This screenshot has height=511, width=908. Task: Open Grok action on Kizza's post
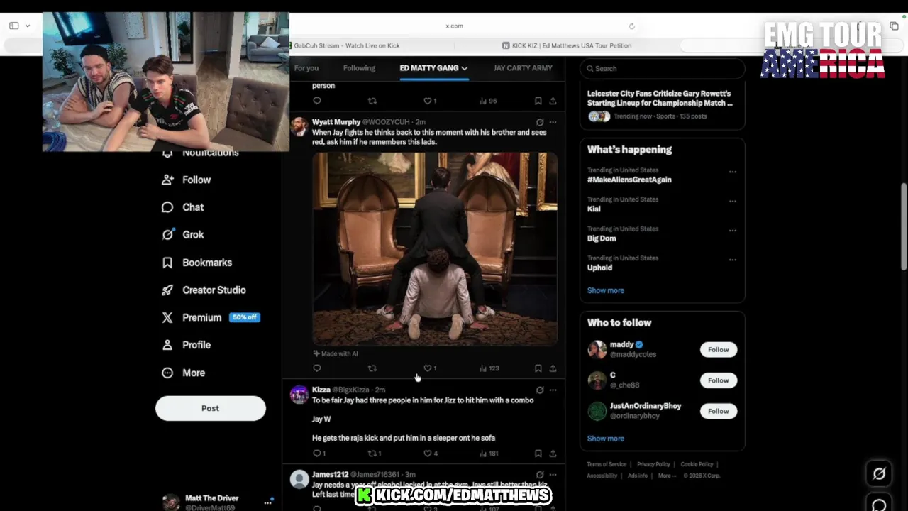click(540, 390)
